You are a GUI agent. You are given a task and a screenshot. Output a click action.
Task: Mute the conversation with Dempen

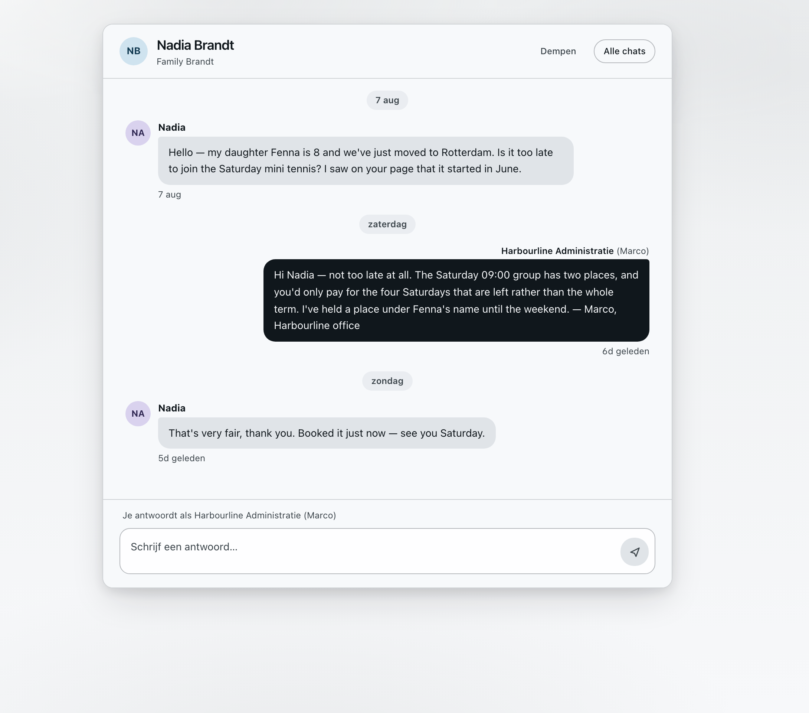point(558,51)
